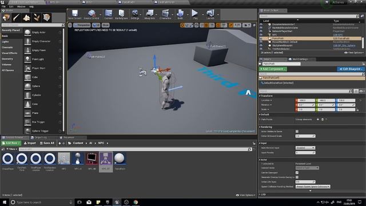Toggle visibility eye for SkySphereBlueprint
366x206 pixels.
click(x=261, y=45)
